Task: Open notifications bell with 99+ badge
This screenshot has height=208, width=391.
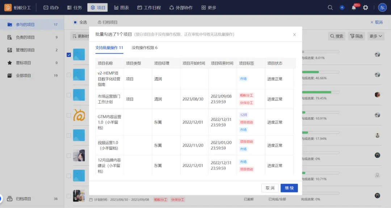Action: (354, 8)
